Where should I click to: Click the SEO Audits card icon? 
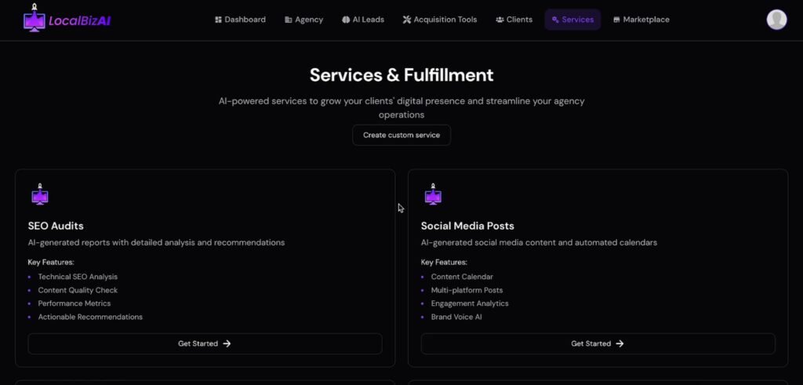39,194
